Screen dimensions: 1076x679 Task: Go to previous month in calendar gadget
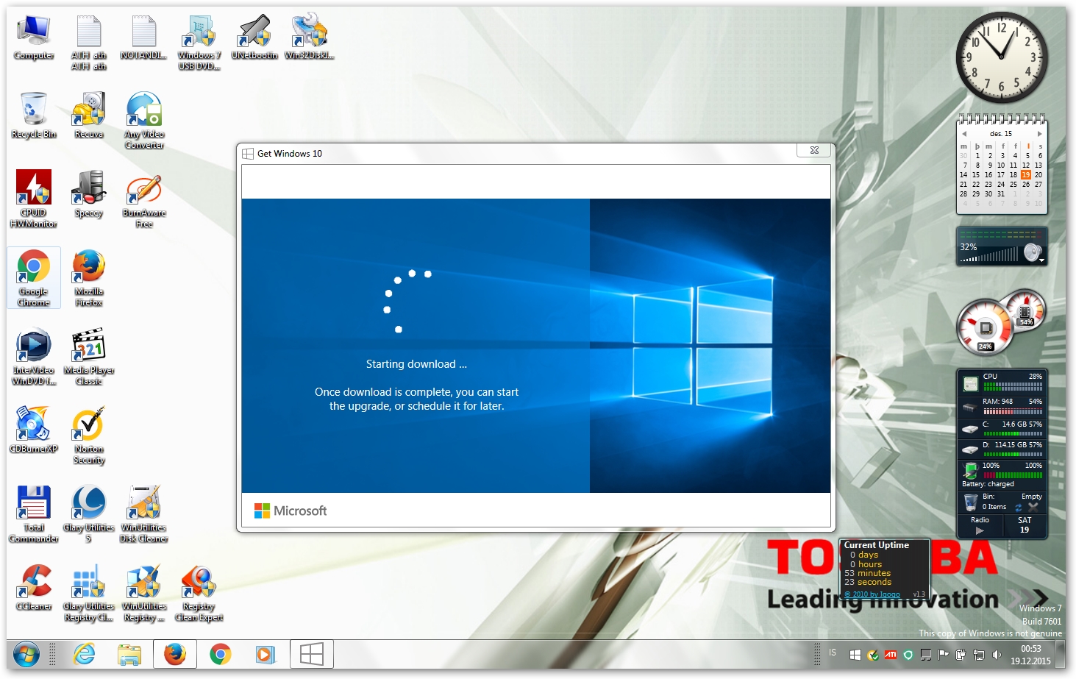964,134
